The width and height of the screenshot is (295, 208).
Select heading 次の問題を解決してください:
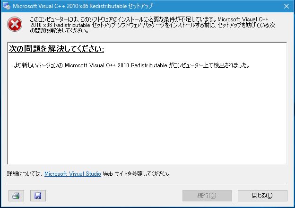tap(56, 49)
